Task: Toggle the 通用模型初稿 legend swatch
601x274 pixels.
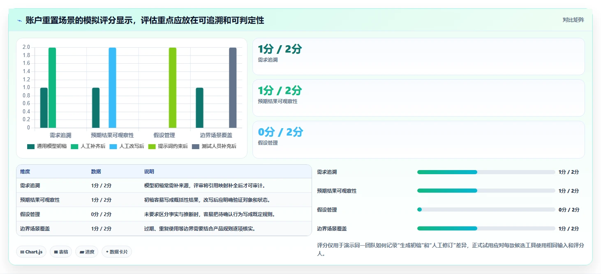Action: [31, 146]
